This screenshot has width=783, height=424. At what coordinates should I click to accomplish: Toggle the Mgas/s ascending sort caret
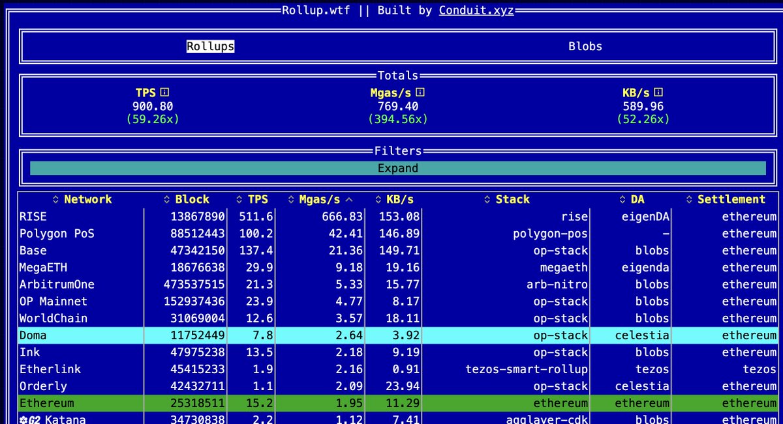click(349, 200)
